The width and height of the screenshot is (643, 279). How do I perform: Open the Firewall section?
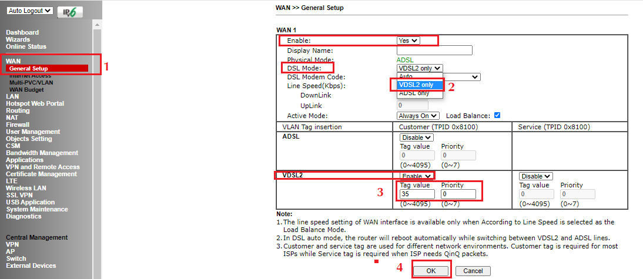[x=18, y=125]
